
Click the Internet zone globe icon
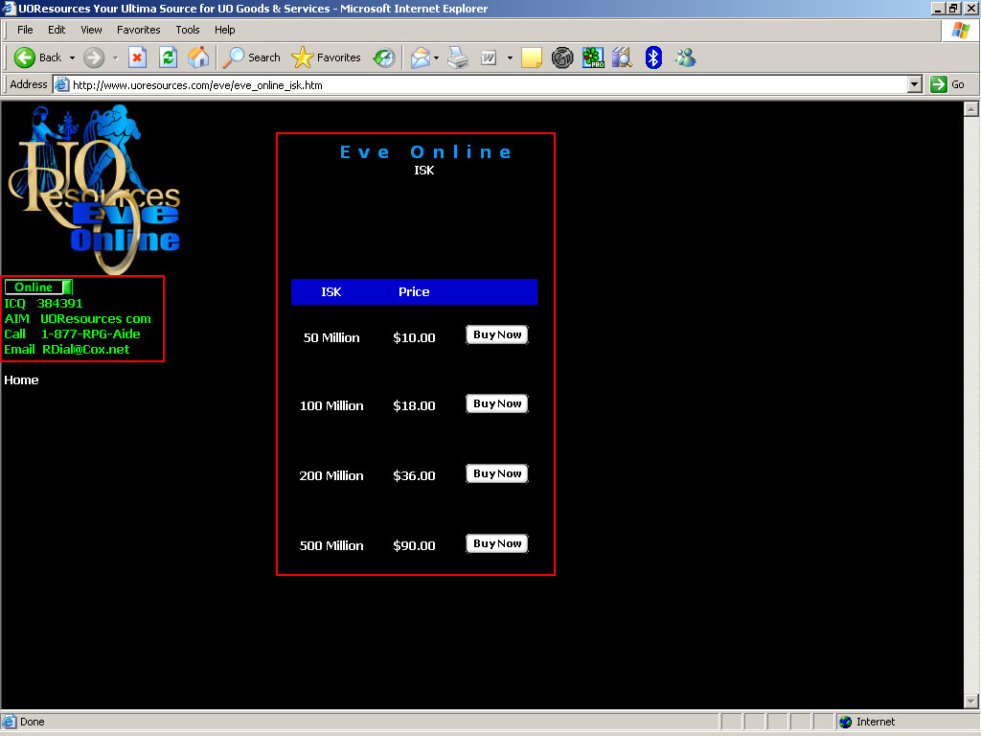845,722
